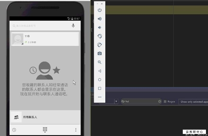Open the log level dropdown arrow
Screen dimensions: 208x136
tap(116, 102)
